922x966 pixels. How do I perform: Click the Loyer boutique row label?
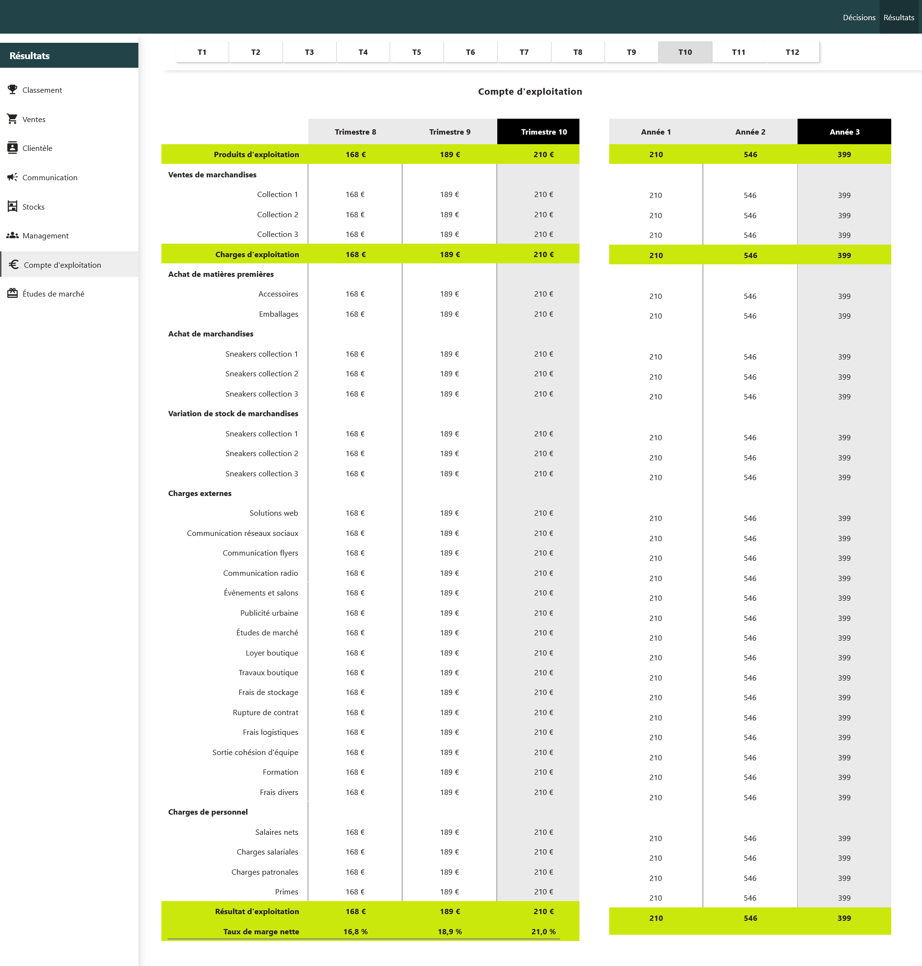pyautogui.click(x=272, y=653)
